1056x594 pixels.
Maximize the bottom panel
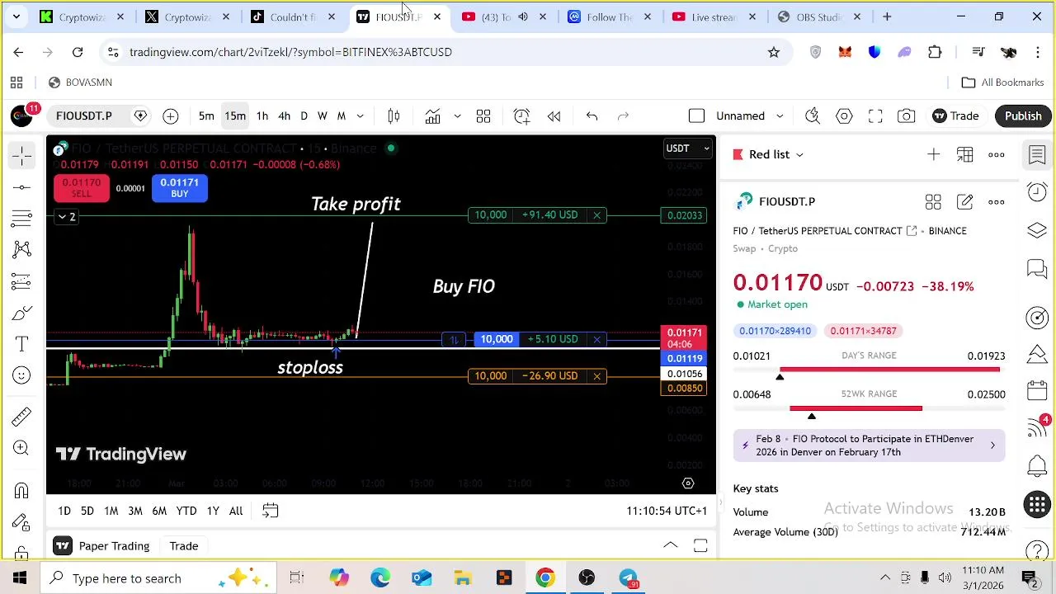point(700,546)
